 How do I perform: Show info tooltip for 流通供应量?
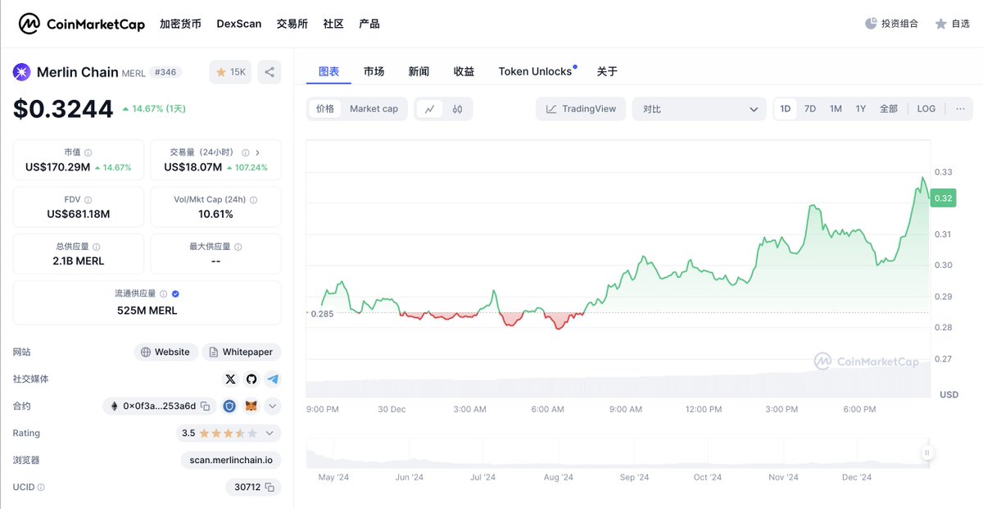point(163,293)
